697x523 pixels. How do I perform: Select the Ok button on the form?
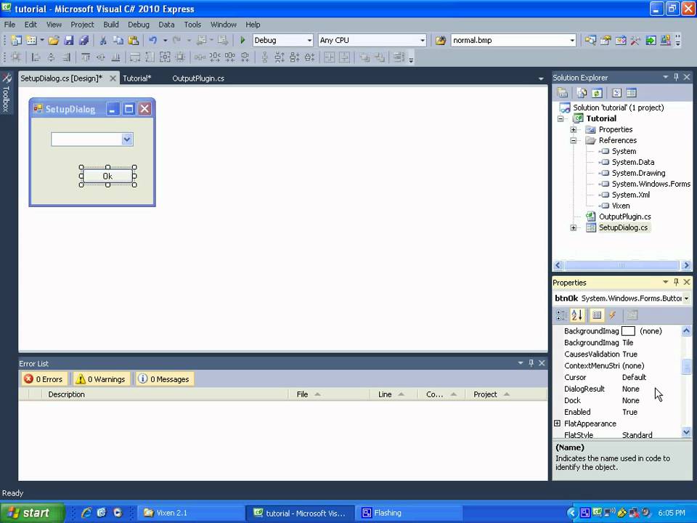pyautogui.click(x=107, y=176)
